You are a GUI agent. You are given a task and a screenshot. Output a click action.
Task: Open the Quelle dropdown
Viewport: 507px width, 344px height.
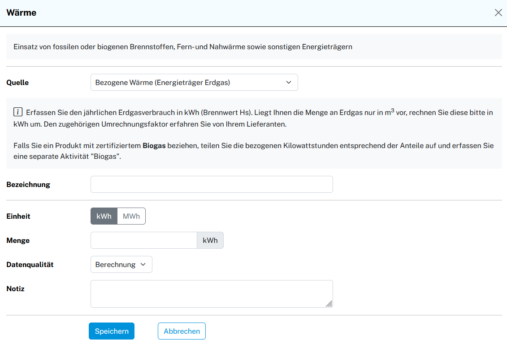[x=194, y=82]
